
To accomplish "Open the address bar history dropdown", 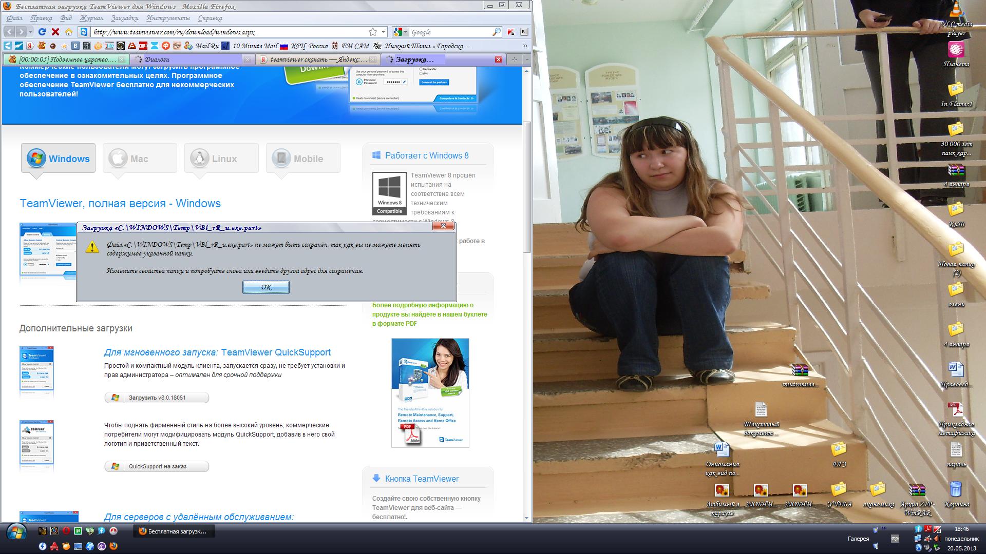I will click(384, 32).
